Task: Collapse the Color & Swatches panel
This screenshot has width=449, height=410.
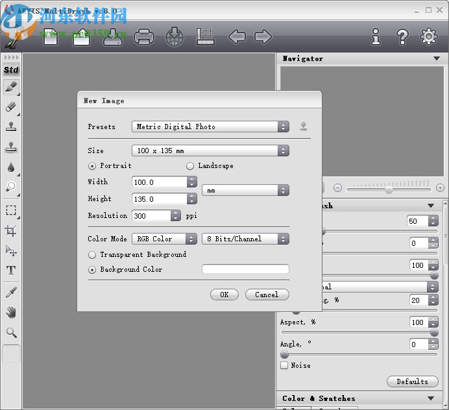Action: click(x=431, y=398)
